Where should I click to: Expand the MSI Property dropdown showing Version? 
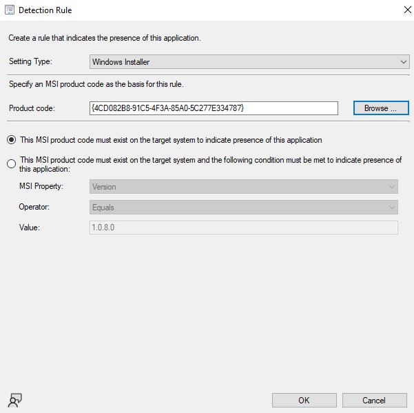[x=244, y=187]
